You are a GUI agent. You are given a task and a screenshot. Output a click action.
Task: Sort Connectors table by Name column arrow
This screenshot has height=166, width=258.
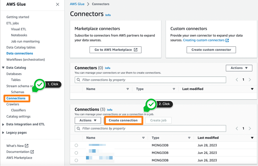128,89
